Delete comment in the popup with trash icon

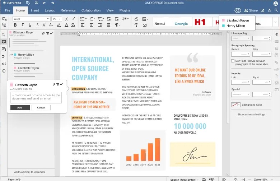[x=57, y=84]
